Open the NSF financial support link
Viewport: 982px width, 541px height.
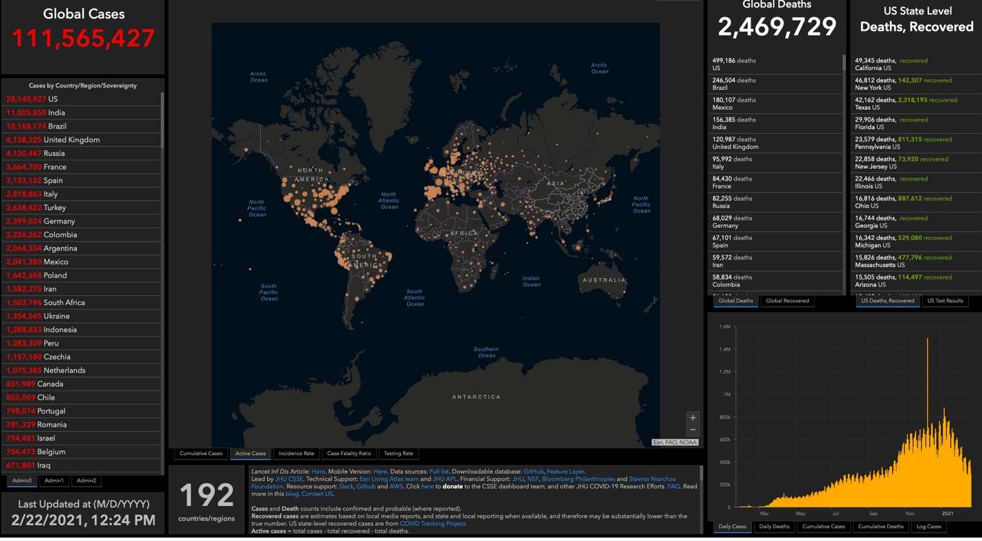(x=534, y=479)
